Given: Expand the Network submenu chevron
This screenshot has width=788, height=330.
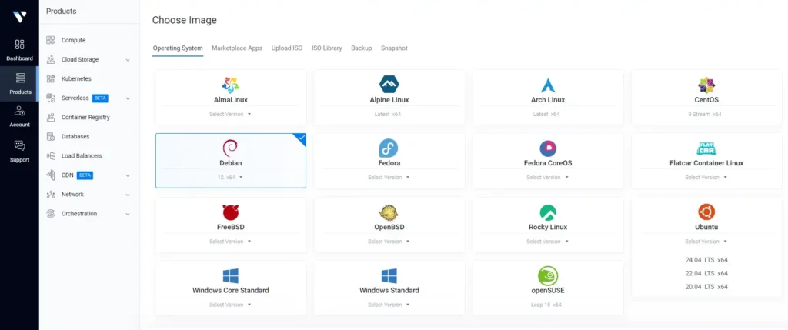Looking at the screenshot, I should click(x=128, y=195).
